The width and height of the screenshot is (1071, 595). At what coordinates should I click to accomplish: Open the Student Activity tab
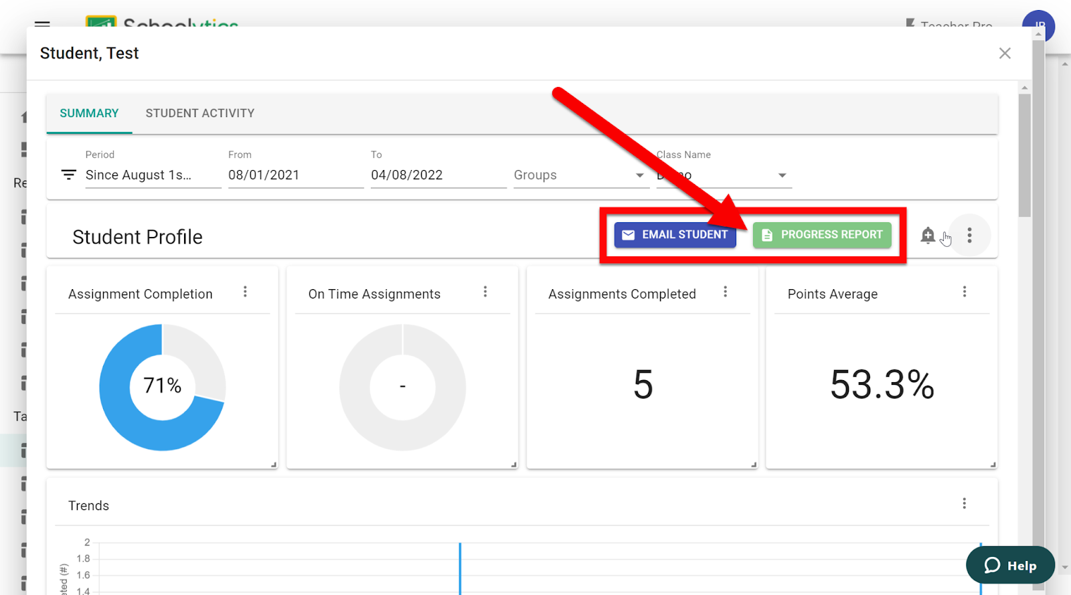click(x=200, y=113)
